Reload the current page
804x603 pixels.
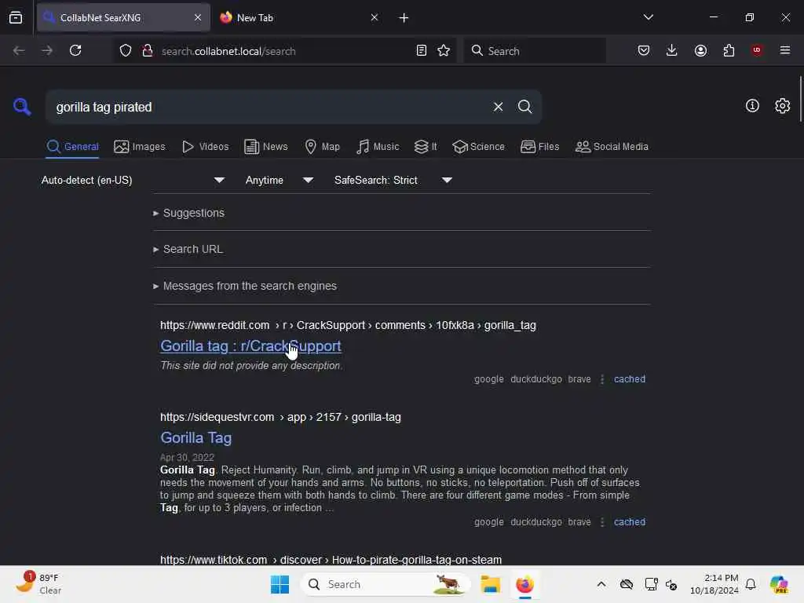pyautogui.click(x=75, y=50)
